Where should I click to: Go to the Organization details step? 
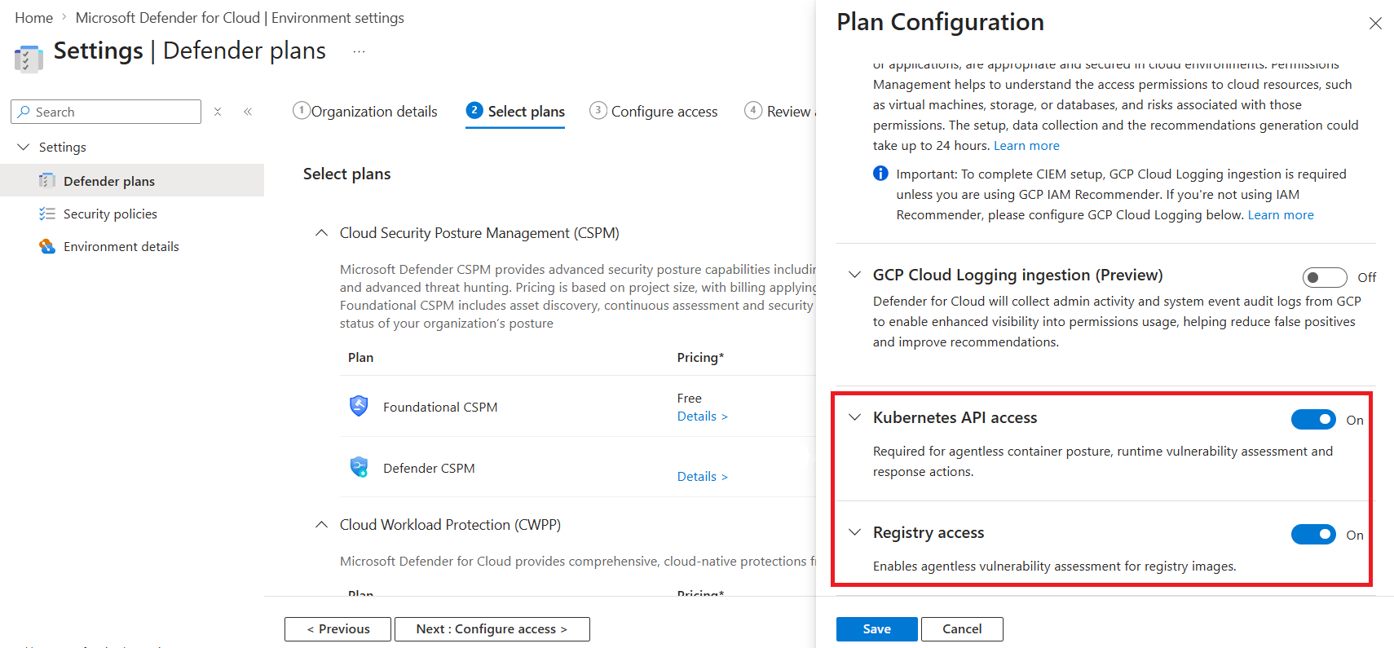point(365,112)
